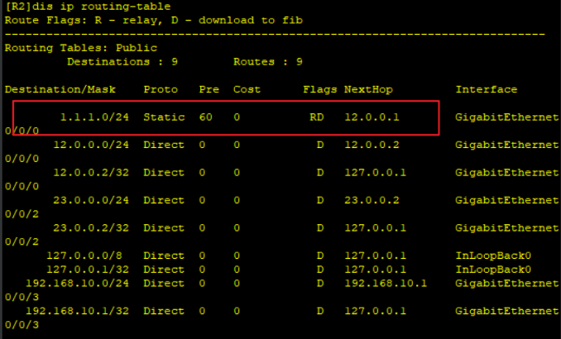561x339 pixels.
Task: Click the Destination/Mask column header
Action: pos(60,89)
